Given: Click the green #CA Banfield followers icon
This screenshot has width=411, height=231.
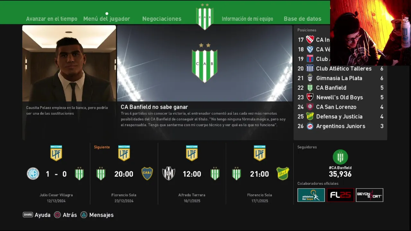Looking at the screenshot, I should pos(340,157).
